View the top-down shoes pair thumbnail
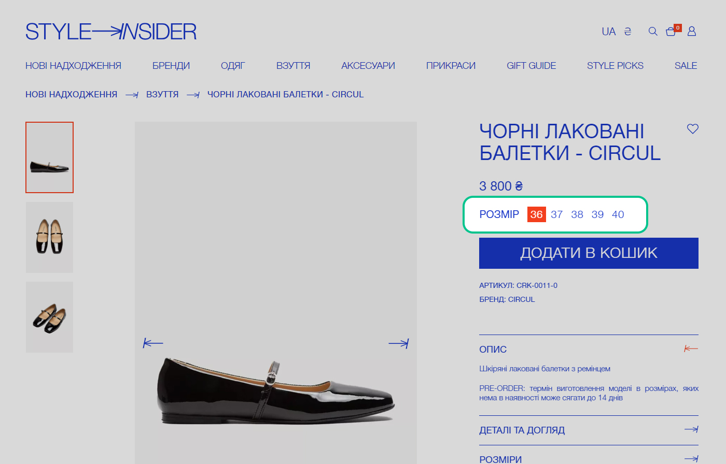This screenshot has height=464, width=726. (x=50, y=237)
